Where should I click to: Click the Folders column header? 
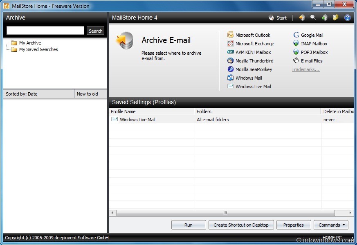coord(258,111)
